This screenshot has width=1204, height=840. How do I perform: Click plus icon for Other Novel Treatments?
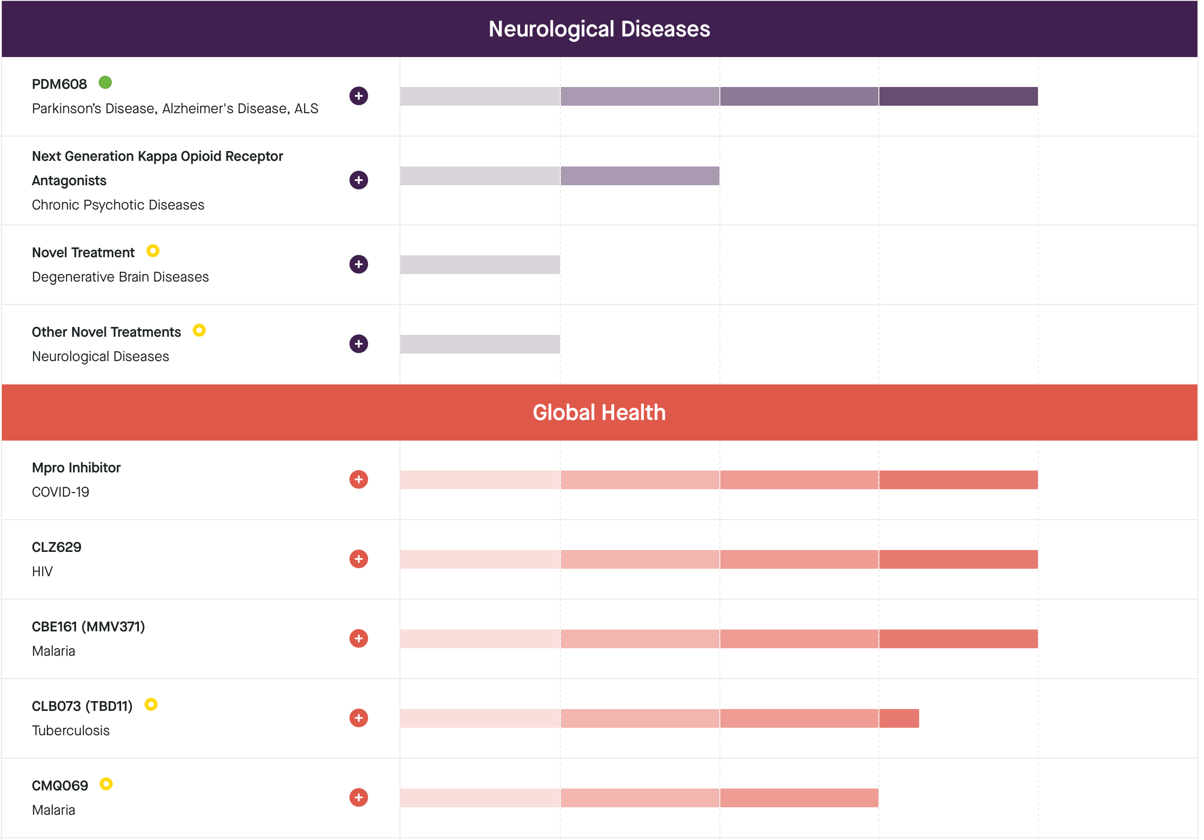point(359,344)
